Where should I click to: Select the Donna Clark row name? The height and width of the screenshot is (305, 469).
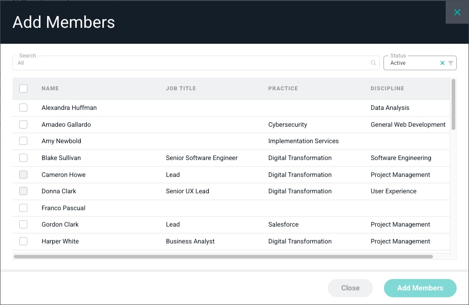tap(59, 191)
